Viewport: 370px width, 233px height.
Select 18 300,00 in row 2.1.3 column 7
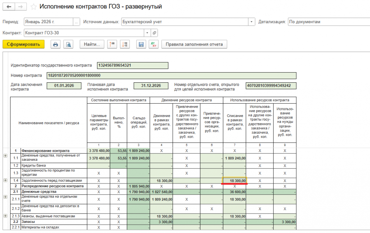(x=235, y=216)
